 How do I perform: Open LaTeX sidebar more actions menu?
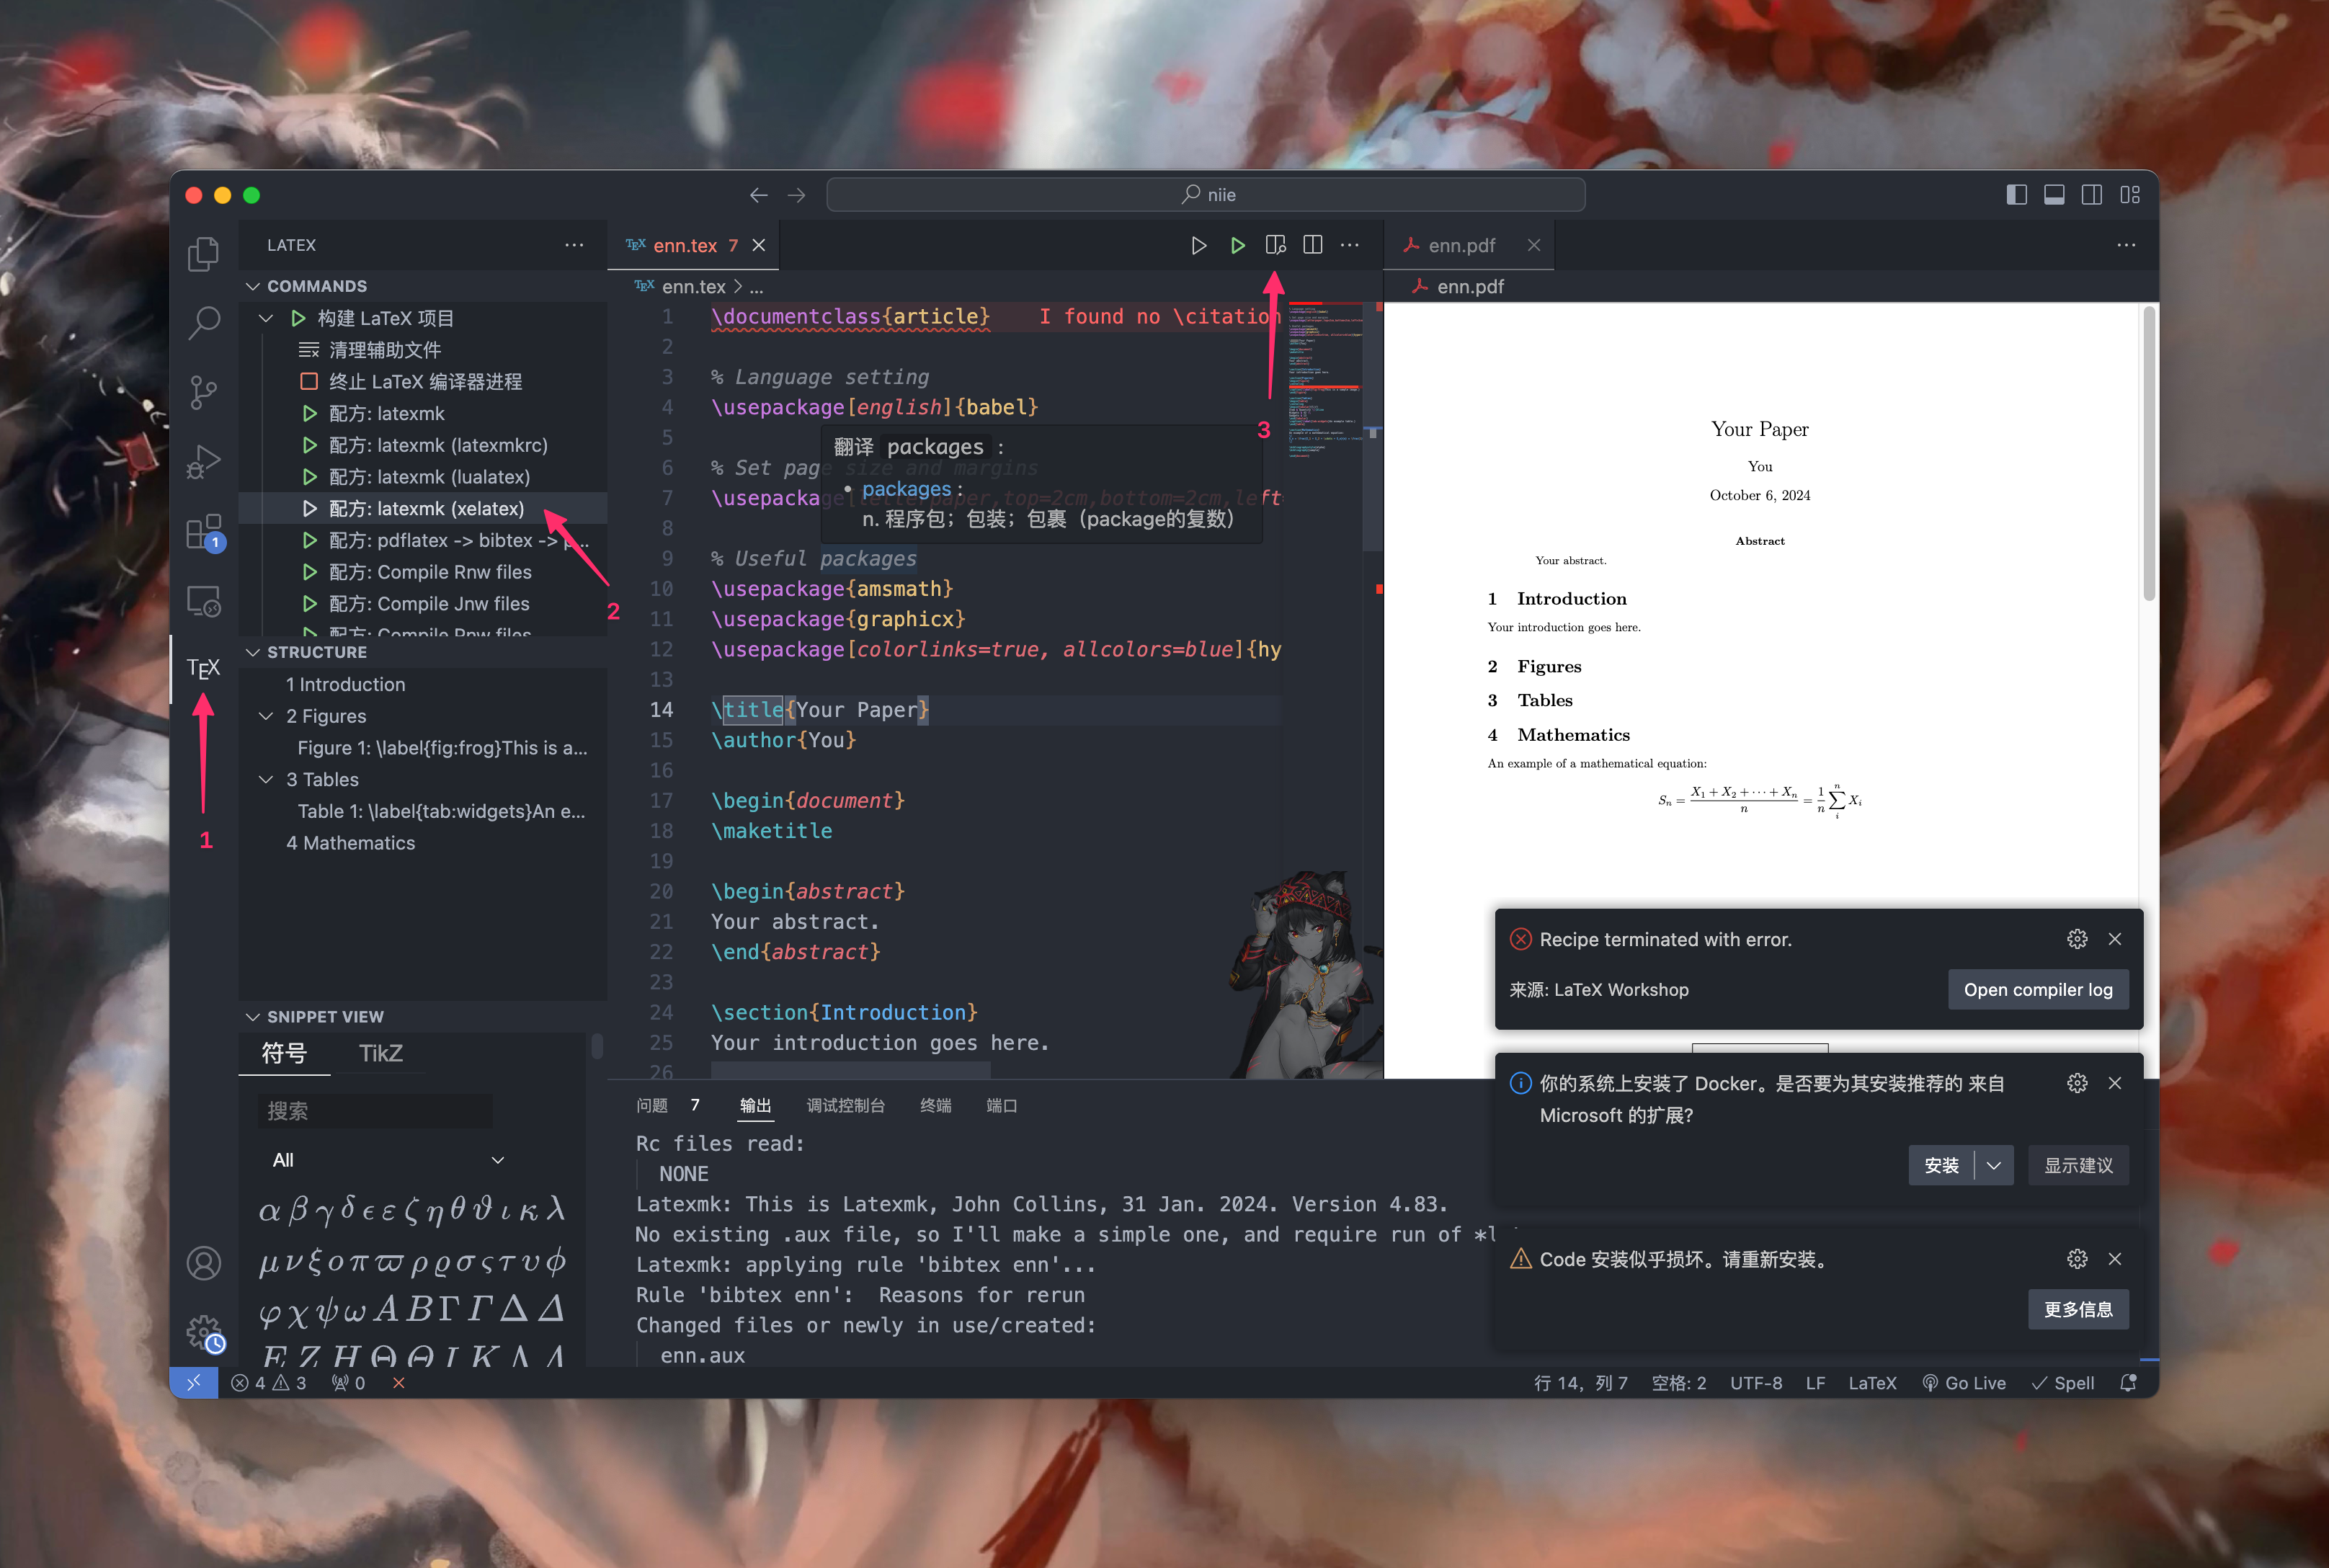pyautogui.click(x=574, y=245)
